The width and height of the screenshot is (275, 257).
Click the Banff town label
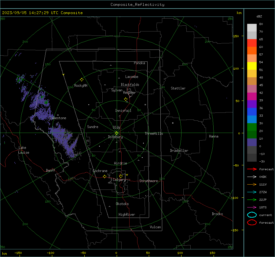tap(50, 170)
